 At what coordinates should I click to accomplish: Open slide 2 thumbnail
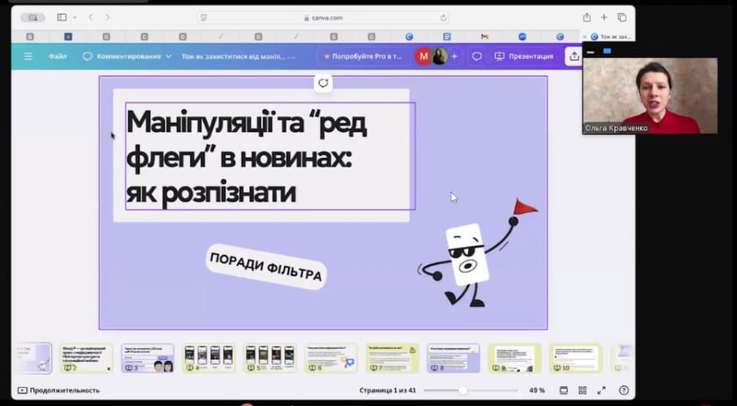[x=87, y=358]
